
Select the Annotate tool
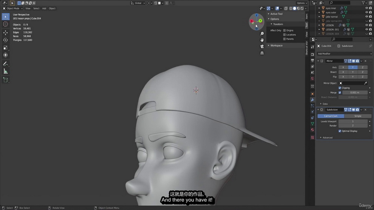pos(6,64)
